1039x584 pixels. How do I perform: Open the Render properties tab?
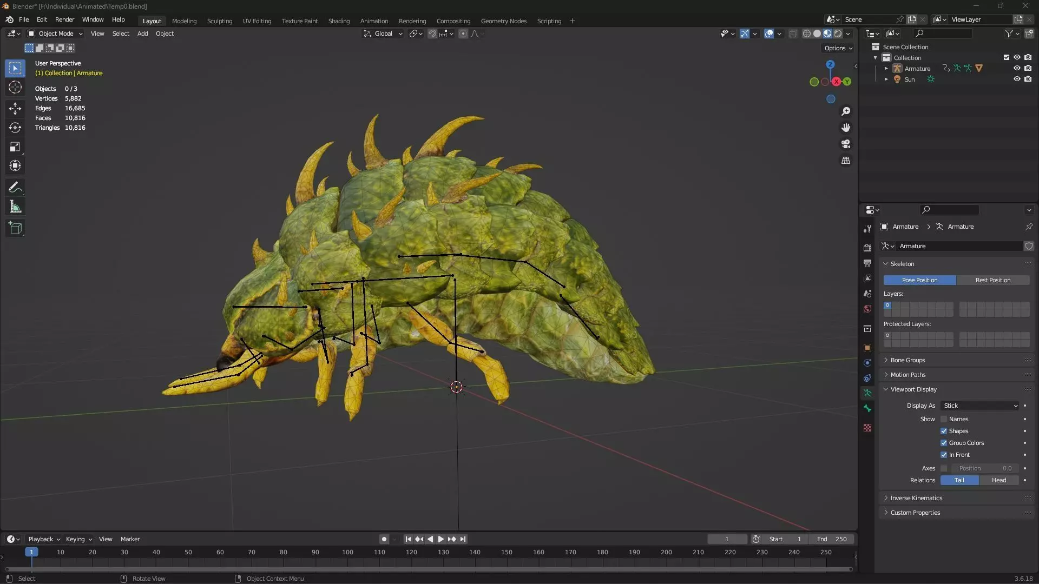click(x=867, y=248)
